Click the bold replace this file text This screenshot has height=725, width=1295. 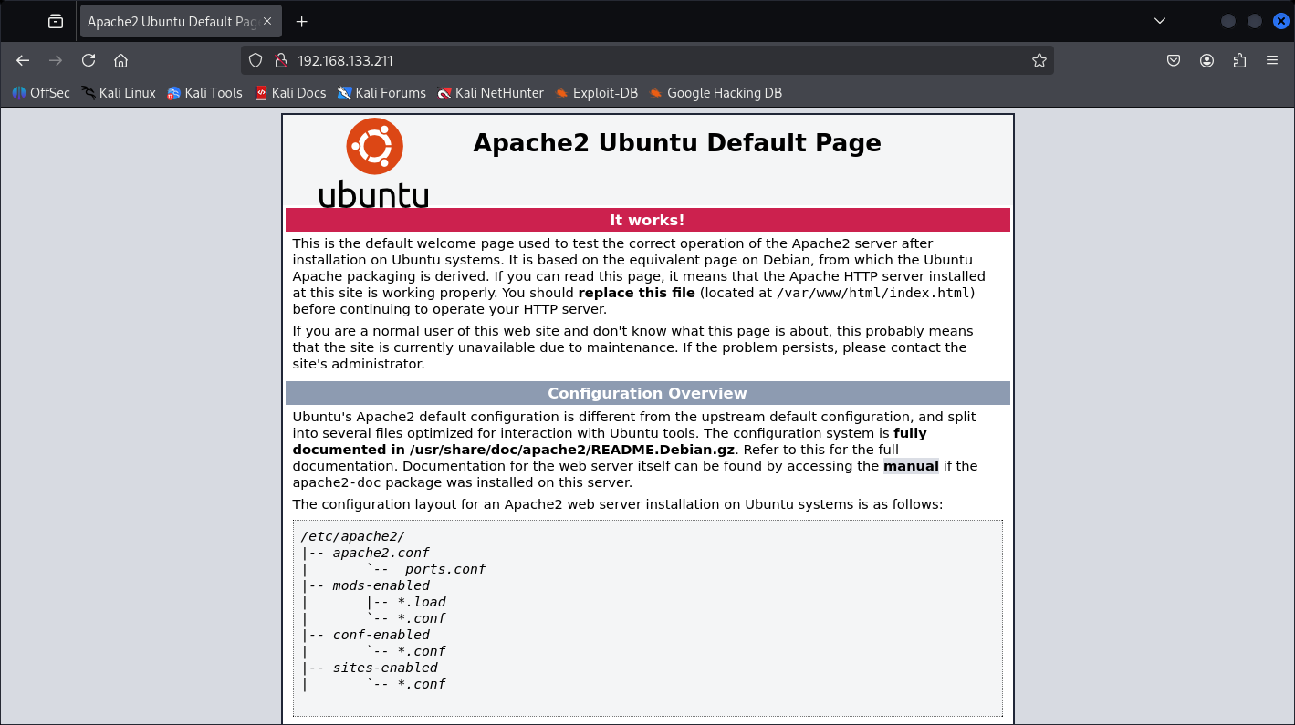tap(636, 293)
